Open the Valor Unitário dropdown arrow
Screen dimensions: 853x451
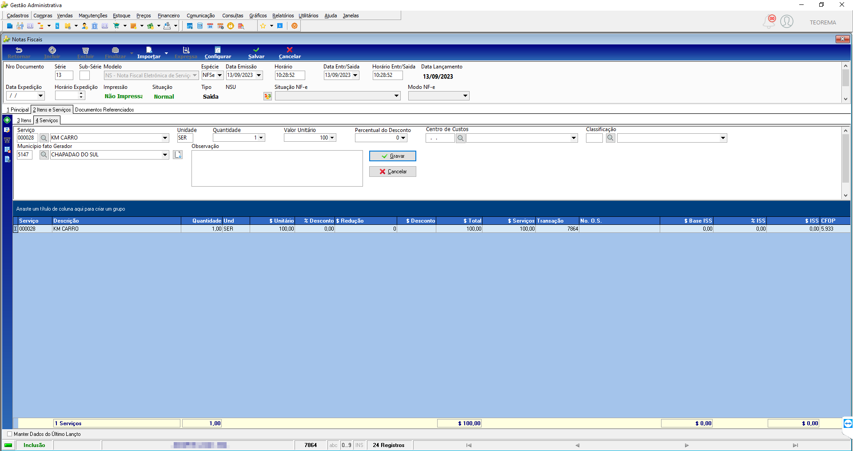tap(332, 138)
